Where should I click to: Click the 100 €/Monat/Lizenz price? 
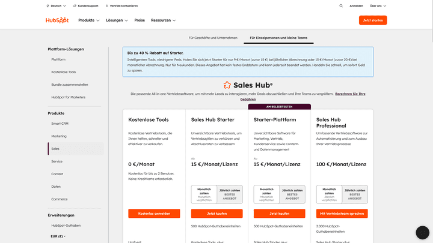(342, 164)
